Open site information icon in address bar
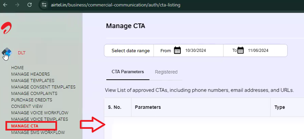 click(x=44, y=5)
